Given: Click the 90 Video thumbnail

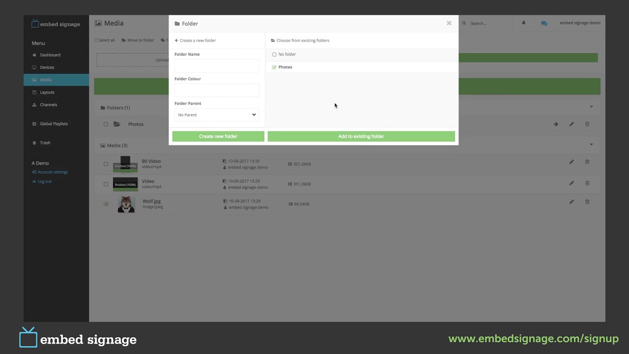Looking at the screenshot, I should coord(125,164).
